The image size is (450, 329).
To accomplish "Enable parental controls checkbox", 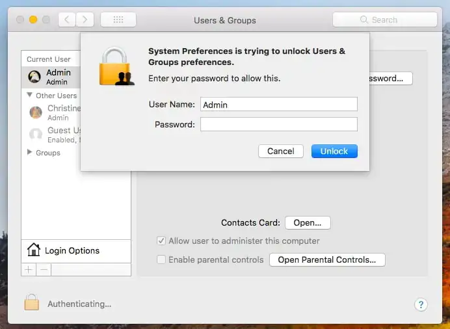I will pyautogui.click(x=161, y=259).
